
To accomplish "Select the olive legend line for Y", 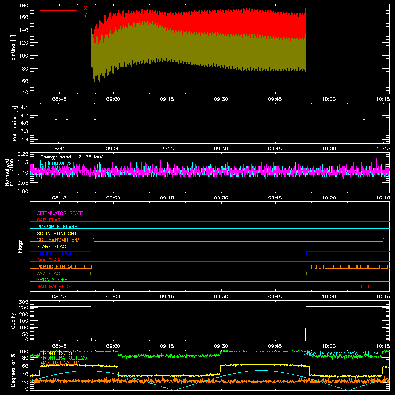I will pyautogui.click(x=59, y=17).
